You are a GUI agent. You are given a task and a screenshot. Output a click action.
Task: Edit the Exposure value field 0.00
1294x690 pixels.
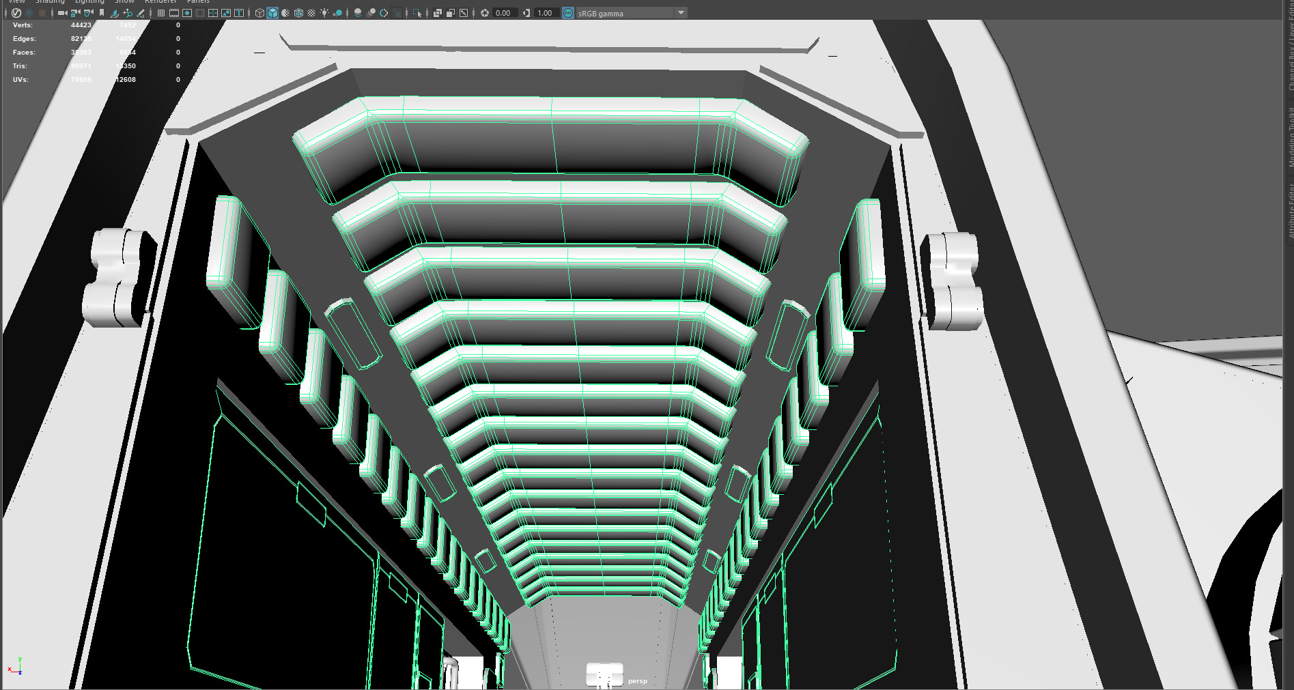504,13
